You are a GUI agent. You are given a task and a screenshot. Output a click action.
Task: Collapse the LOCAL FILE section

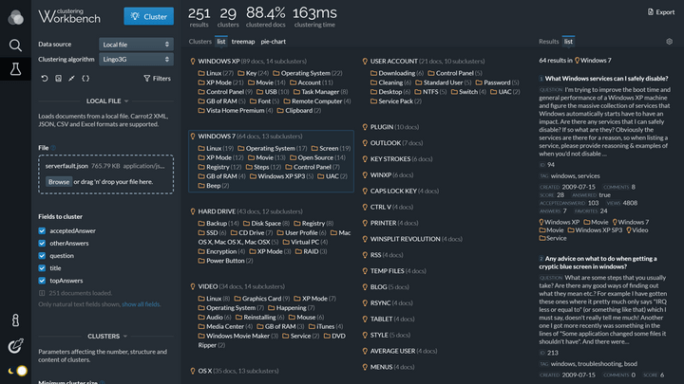(x=106, y=101)
